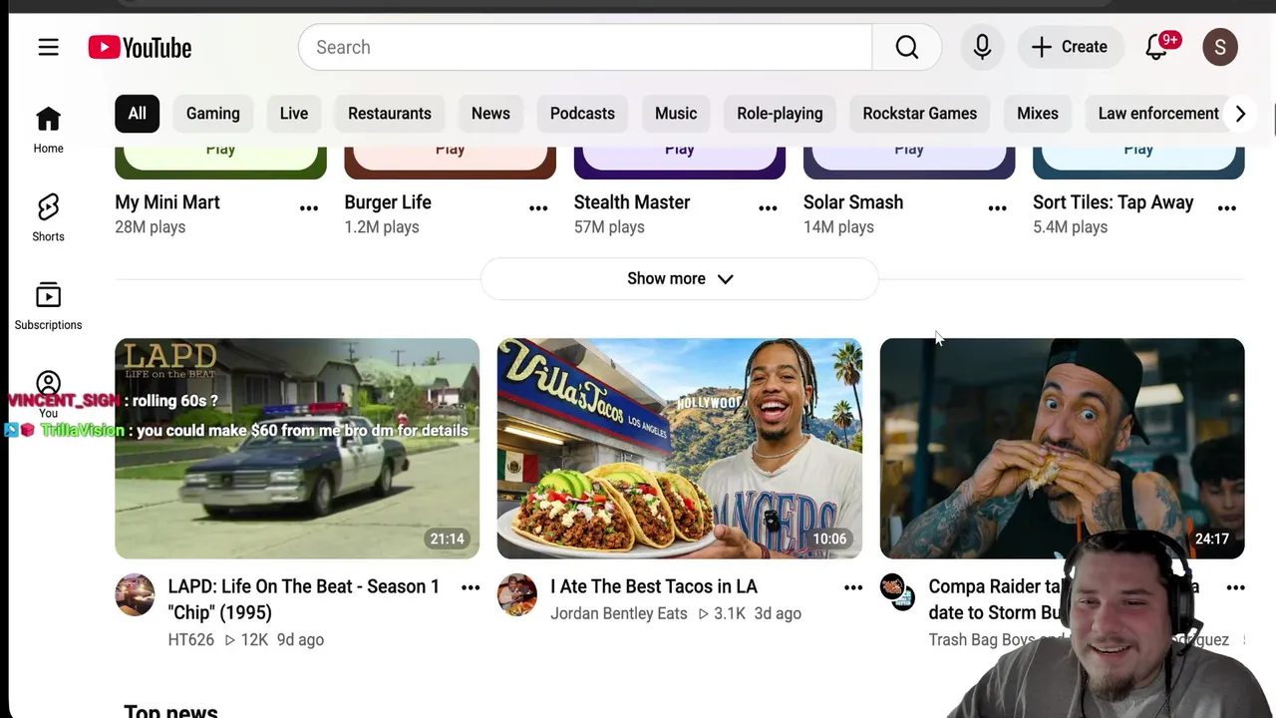The height and width of the screenshot is (718, 1276).
Task: Click the Sort Tiles: Tap Away title
Action: click(1114, 202)
